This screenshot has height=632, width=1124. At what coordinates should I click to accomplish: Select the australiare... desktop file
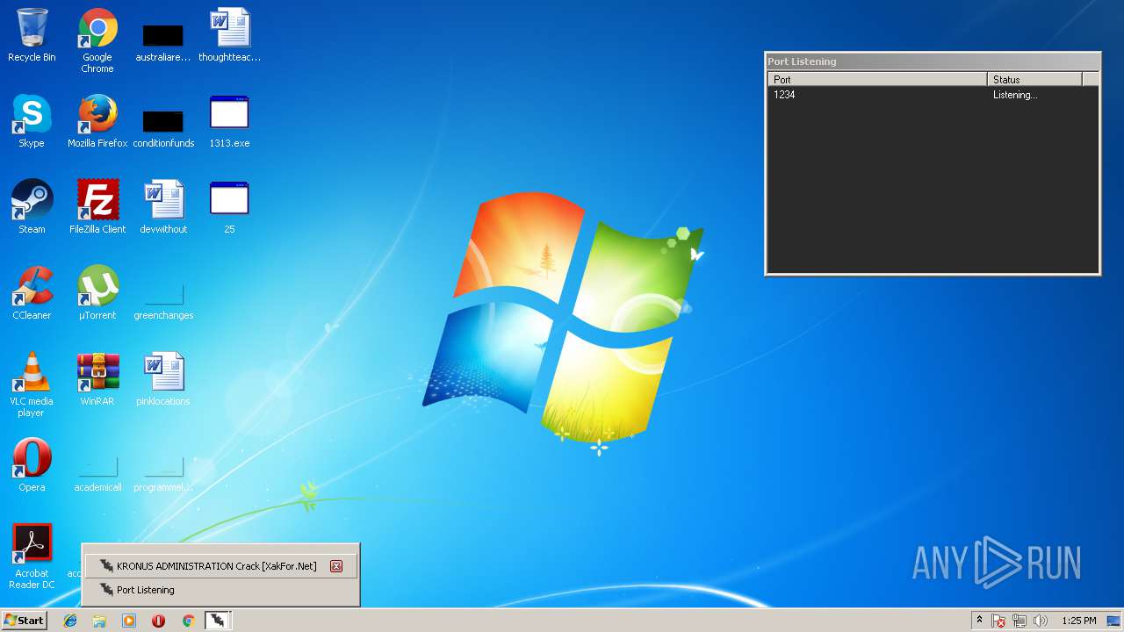(x=163, y=42)
